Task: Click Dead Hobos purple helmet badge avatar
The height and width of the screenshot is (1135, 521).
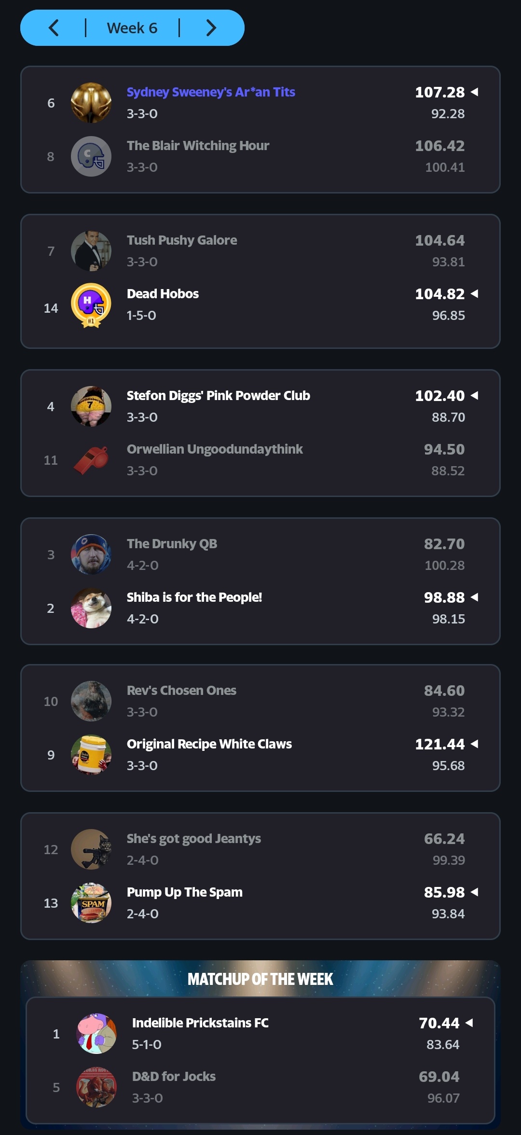Action: tap(91, 305)
